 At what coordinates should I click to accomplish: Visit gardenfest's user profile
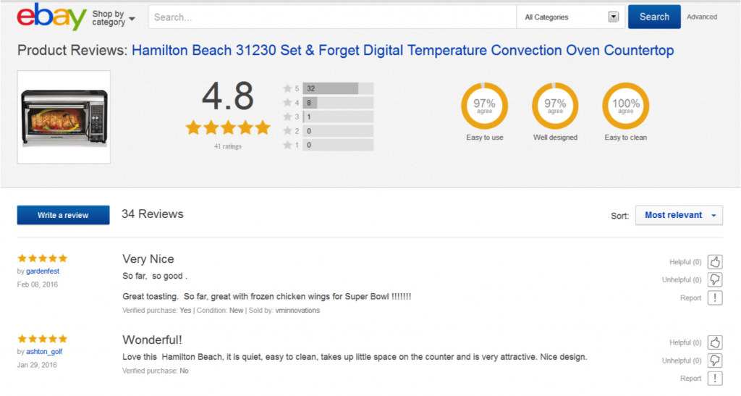[x=43, y=271]
